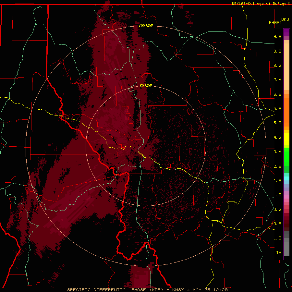292x292 pixels.
Task: Click the 1.0 scale value
Action: pos(277,195)
